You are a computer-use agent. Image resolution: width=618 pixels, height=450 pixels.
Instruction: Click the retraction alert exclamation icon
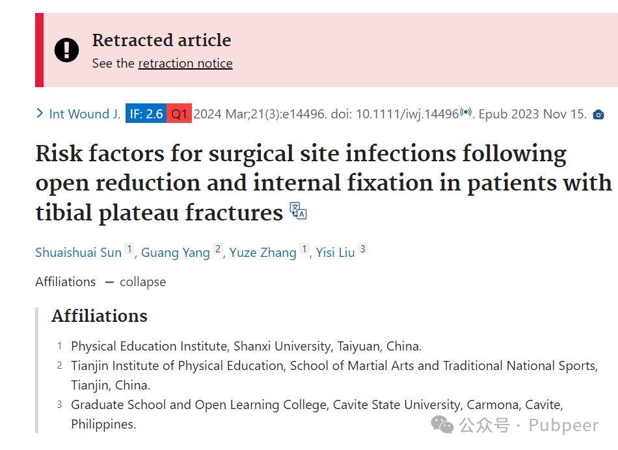tap(66, 50)
